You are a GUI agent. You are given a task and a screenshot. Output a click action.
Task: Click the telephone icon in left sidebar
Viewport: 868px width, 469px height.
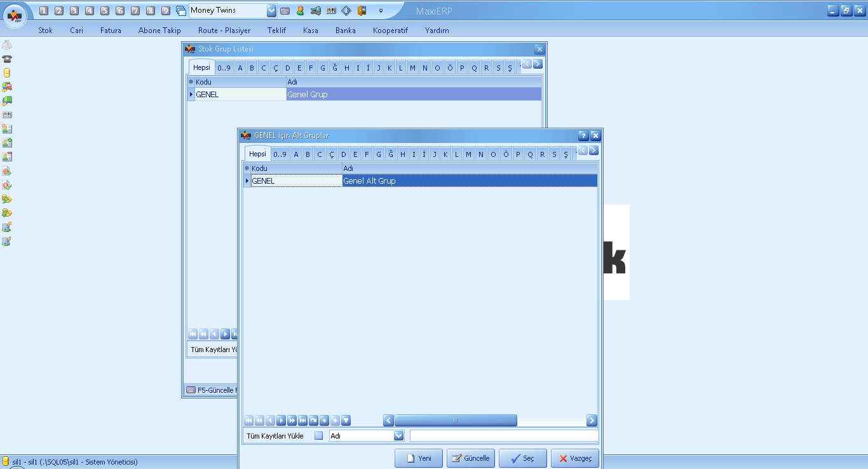7,58
